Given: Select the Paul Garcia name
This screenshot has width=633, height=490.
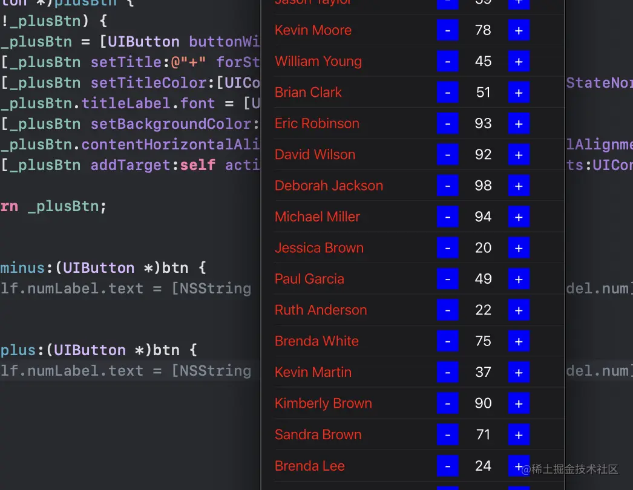Looking at the screenshot, I should point(309,279).
